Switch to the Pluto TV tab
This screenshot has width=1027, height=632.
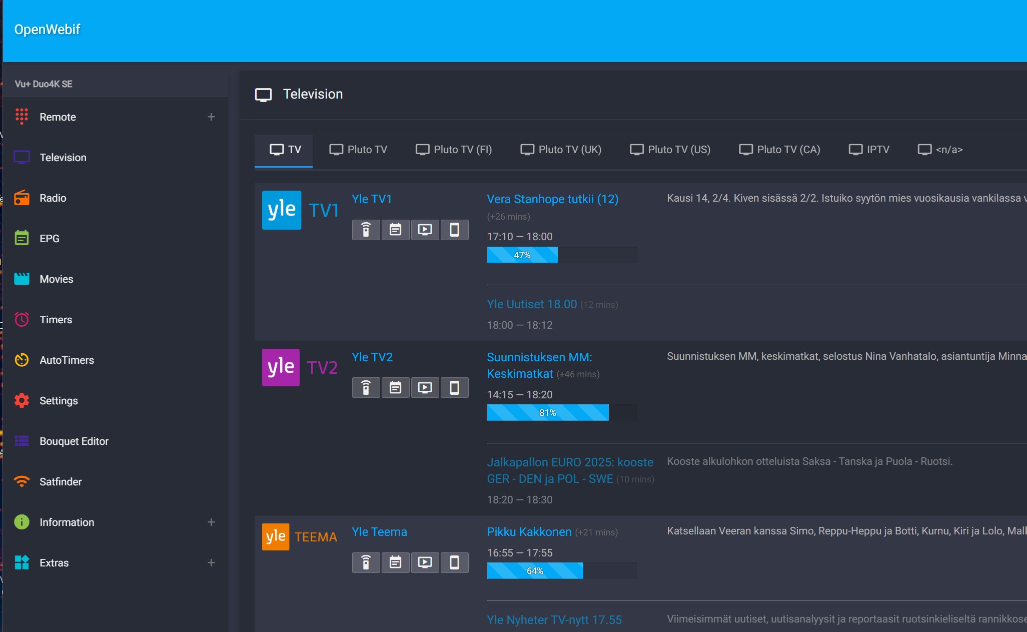358,150
